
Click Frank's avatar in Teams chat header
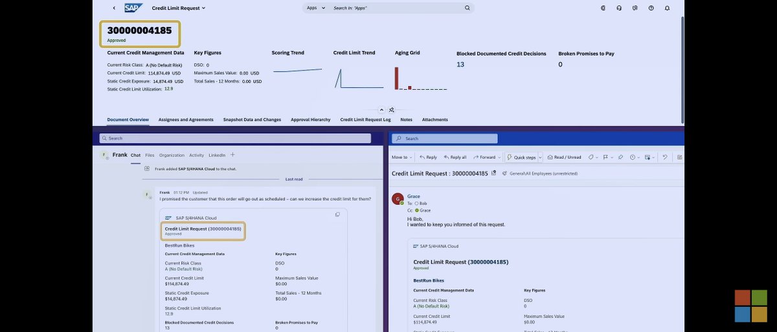[104, 155]
